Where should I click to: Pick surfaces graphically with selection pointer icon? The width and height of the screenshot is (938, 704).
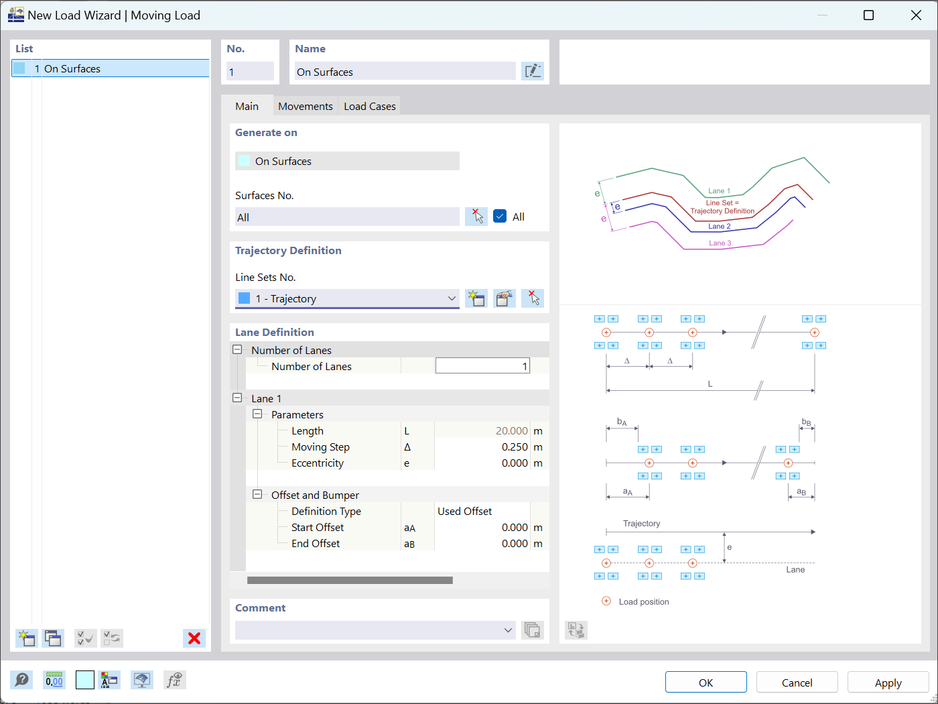point(476,216)
